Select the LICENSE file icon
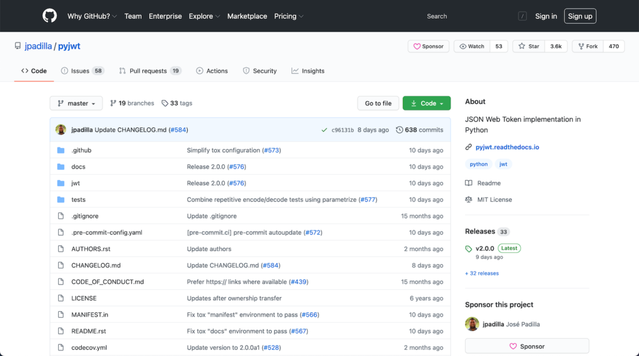639x356 pixels. [61, 298]
